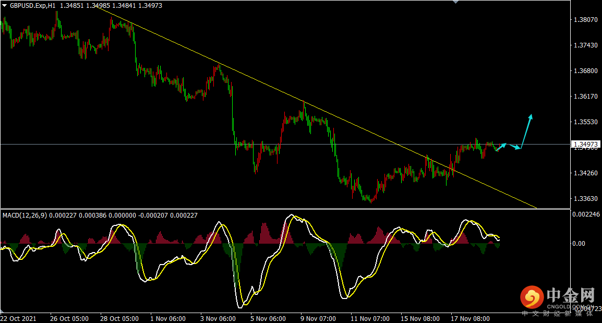This screenshot has width=602, height=323.
Task: Click the 9 Nov 07:00 time label
Action: 318,319
